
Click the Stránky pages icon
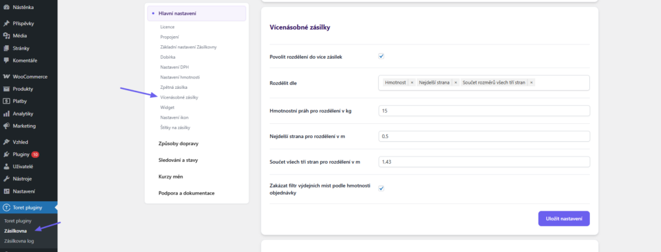click(x=6, y=48)
